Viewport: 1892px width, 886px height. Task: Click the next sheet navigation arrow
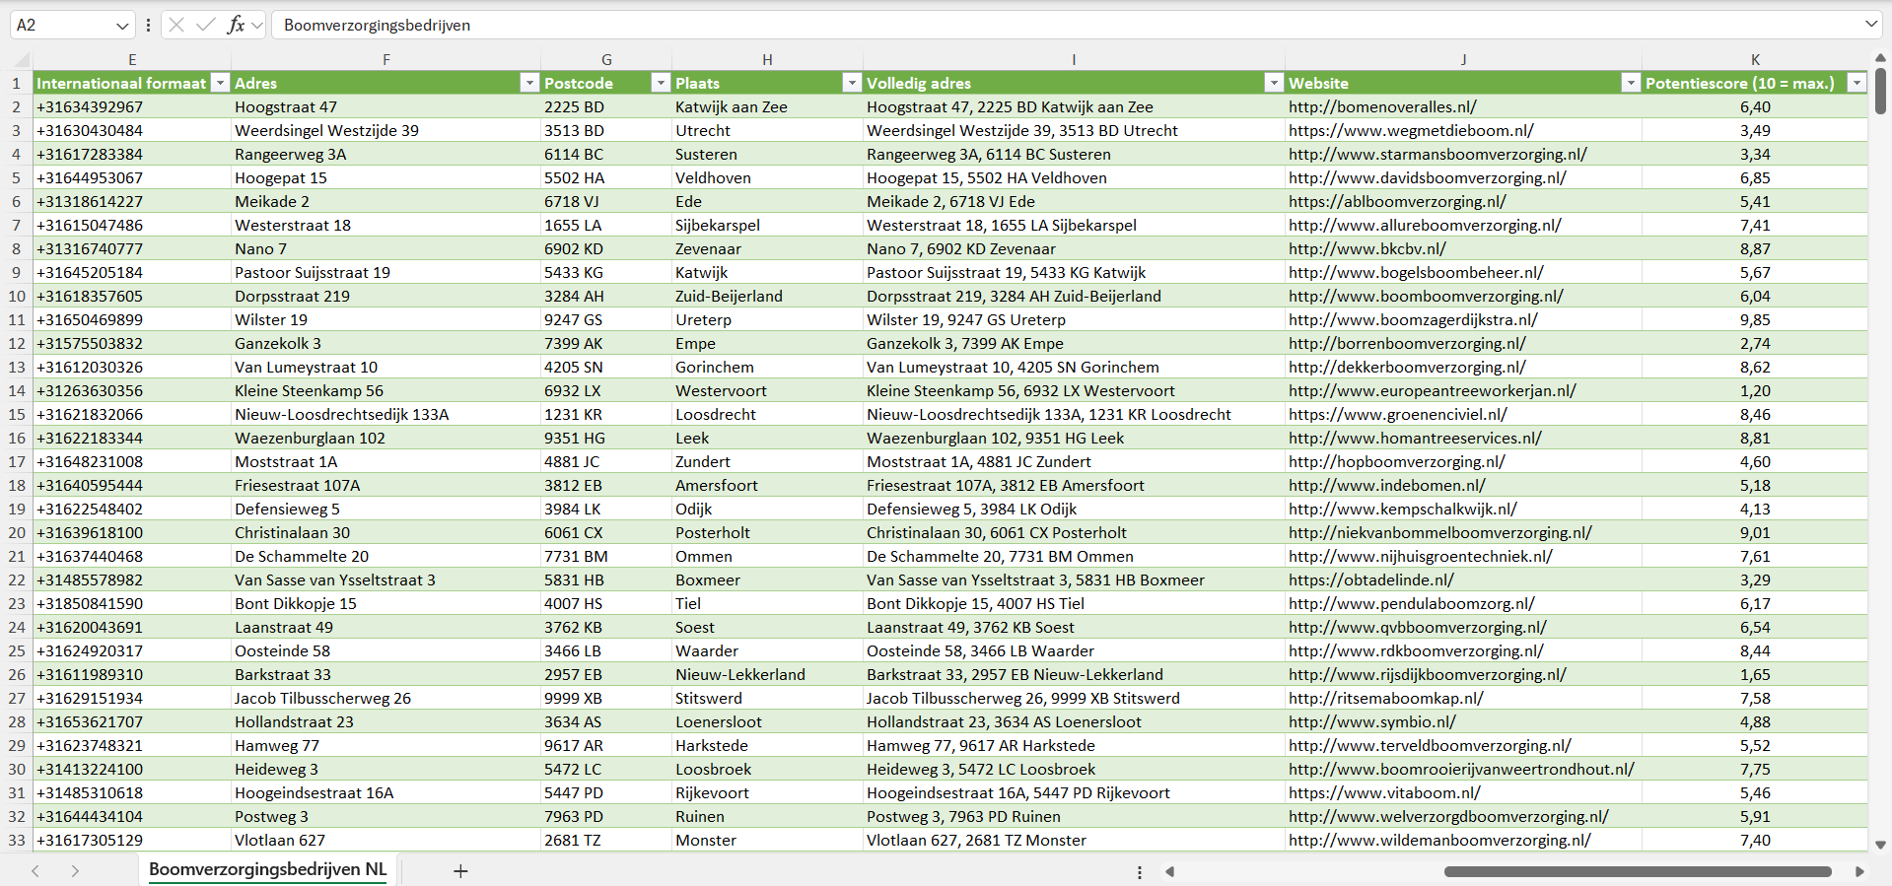click(75, 871)
